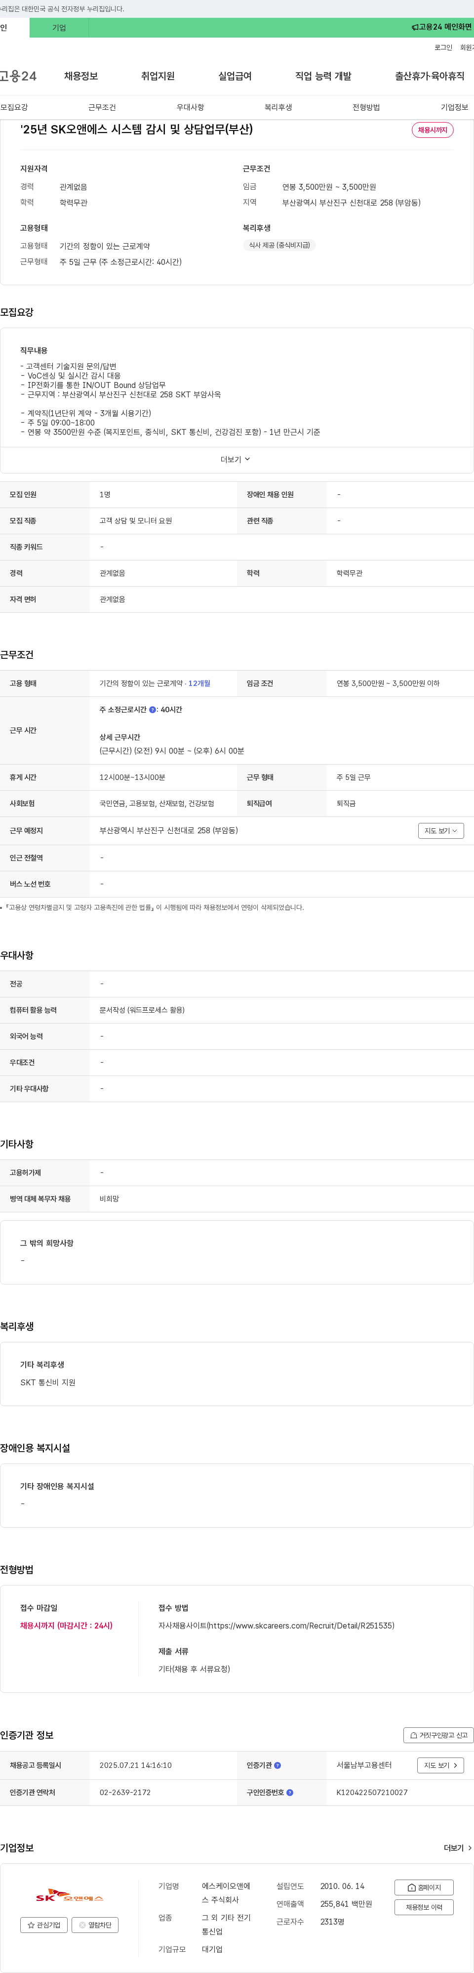474x1973 pixels.
Task: Click the 2313명 employee count
Action: coord(332,1922)
